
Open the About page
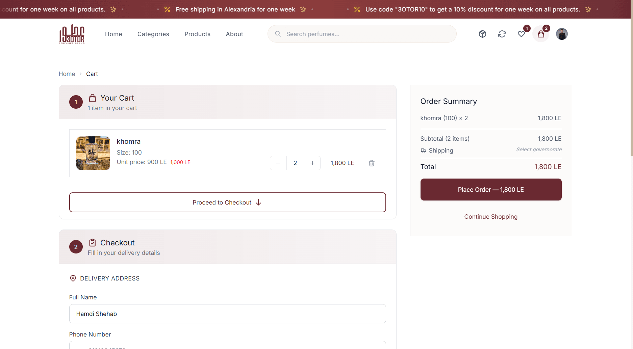click(234, 34)
